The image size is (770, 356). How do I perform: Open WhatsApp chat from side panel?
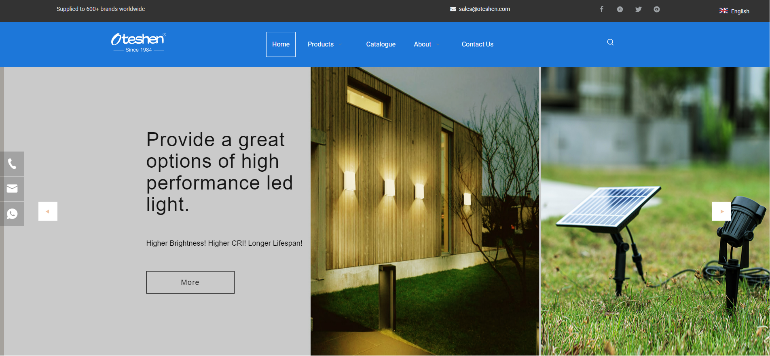(12, 214)
